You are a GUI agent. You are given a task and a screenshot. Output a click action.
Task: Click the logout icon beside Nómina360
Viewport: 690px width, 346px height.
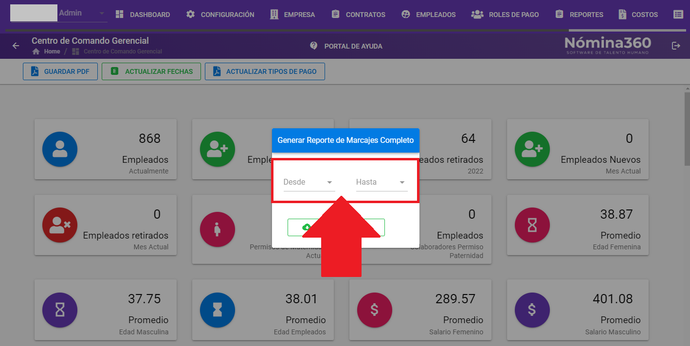675,46
